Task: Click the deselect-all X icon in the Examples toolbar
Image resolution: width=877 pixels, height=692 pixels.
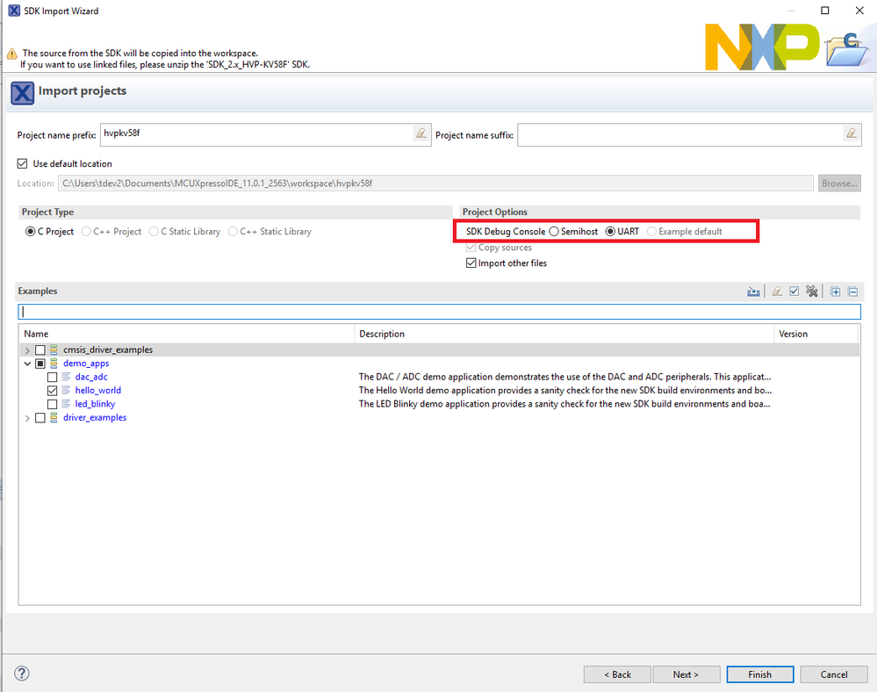Action: tap(811, 292)
